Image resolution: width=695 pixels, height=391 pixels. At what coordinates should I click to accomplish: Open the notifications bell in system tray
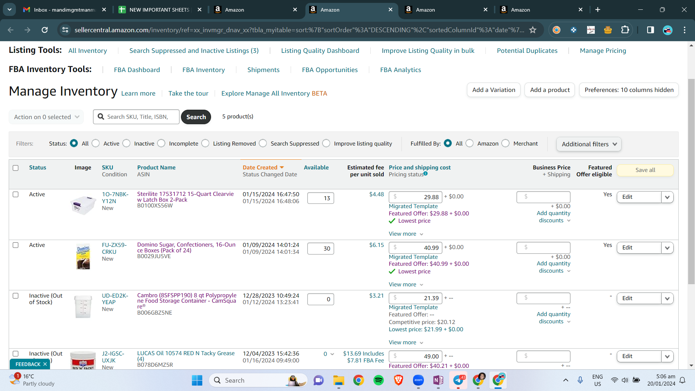(682, 380)
